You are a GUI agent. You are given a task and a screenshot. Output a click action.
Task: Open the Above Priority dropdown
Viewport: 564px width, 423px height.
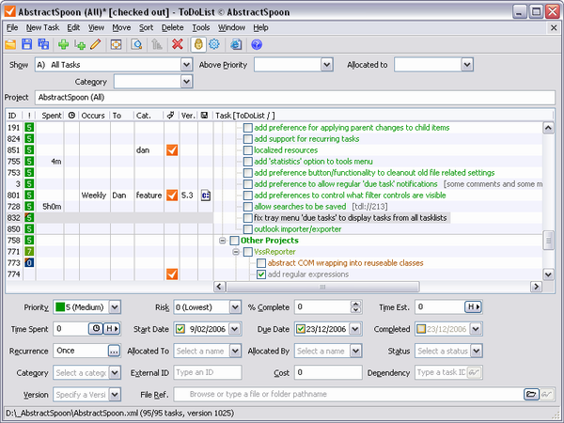(x=326, y=65)
